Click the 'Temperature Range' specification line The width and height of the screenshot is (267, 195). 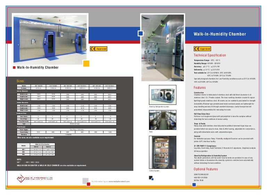point(207,60)
